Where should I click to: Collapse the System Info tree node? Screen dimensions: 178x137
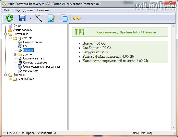tap(10, 38)
